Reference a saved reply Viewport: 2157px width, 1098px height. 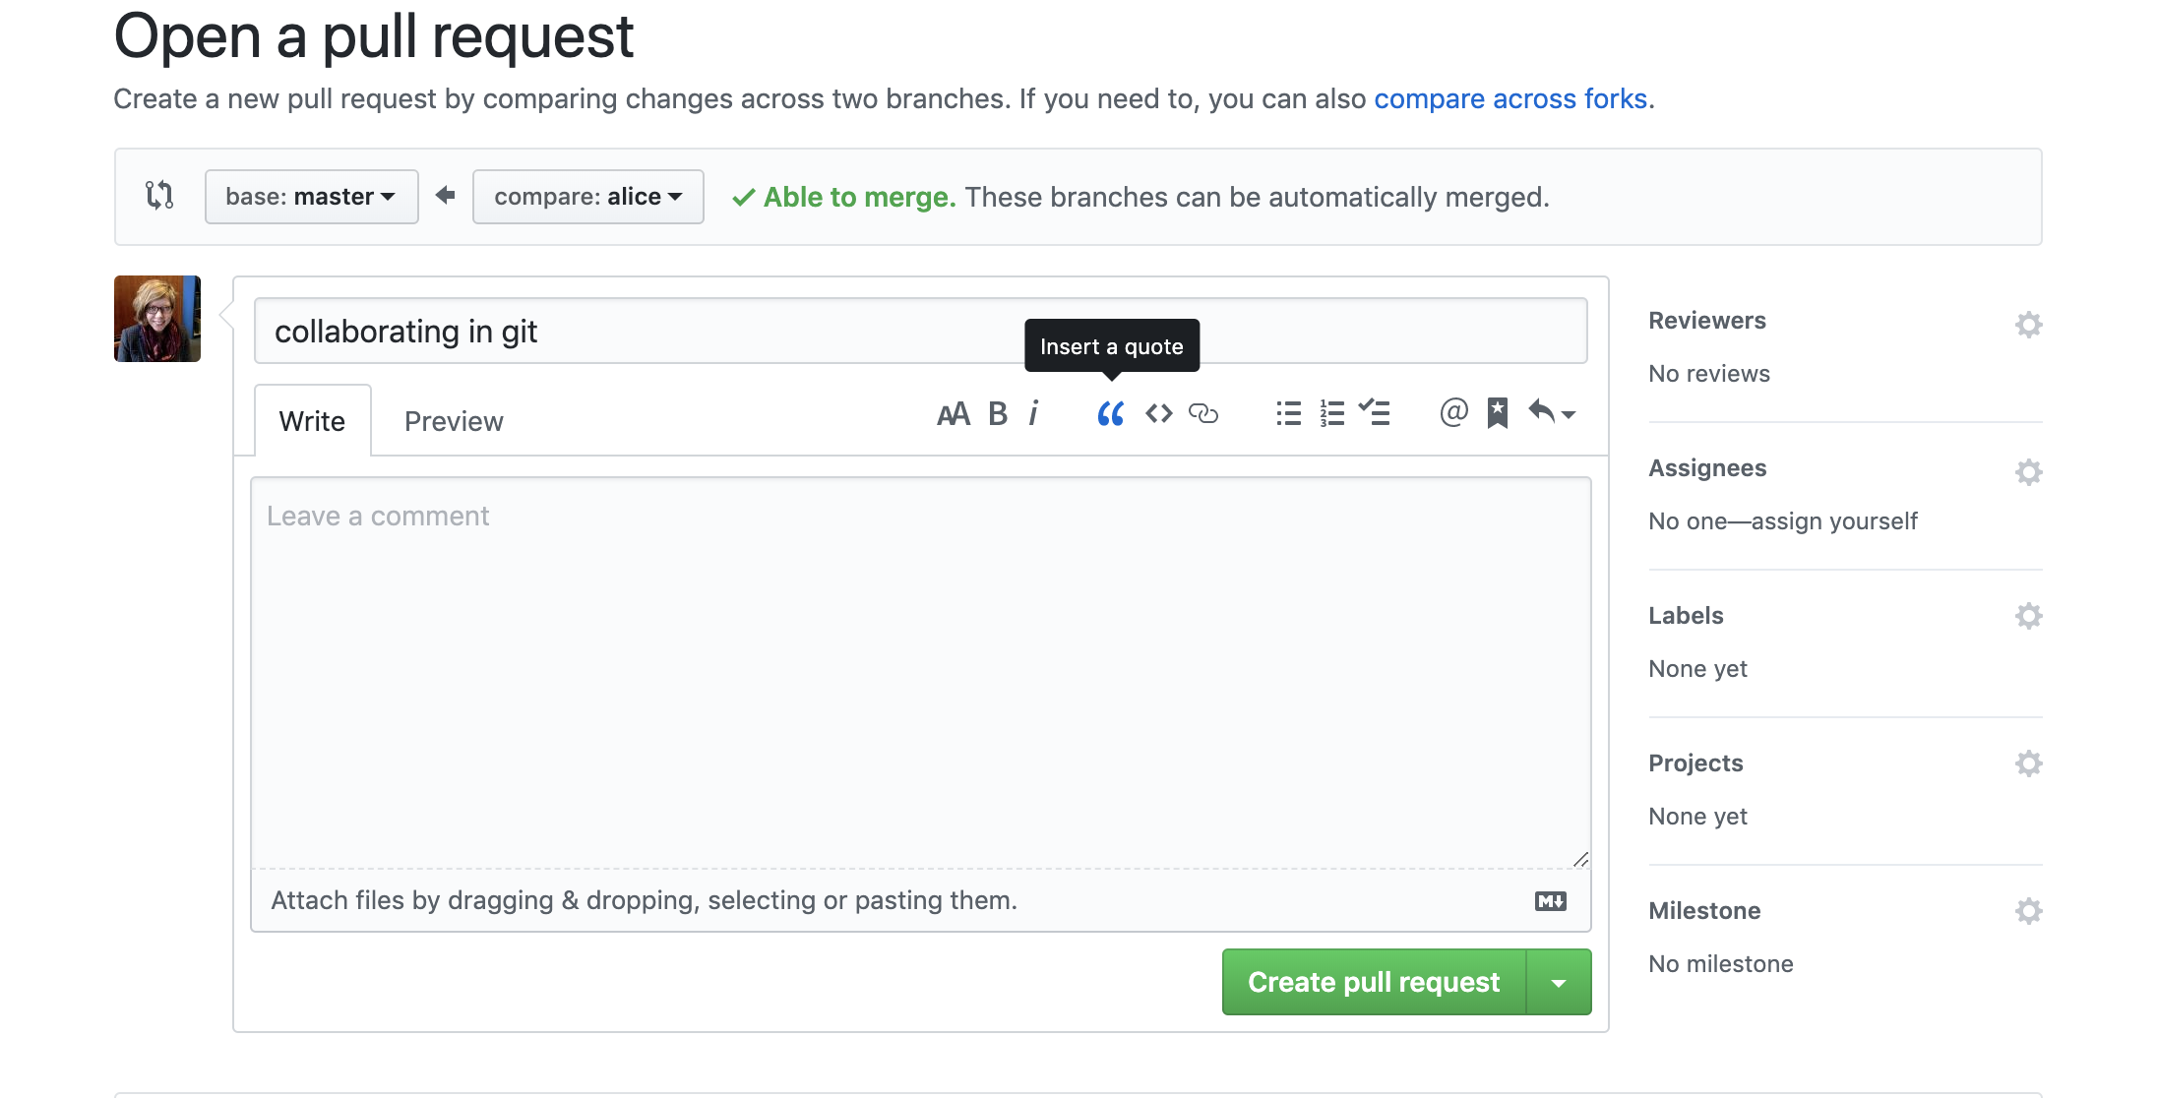[x=1497, y=413]
